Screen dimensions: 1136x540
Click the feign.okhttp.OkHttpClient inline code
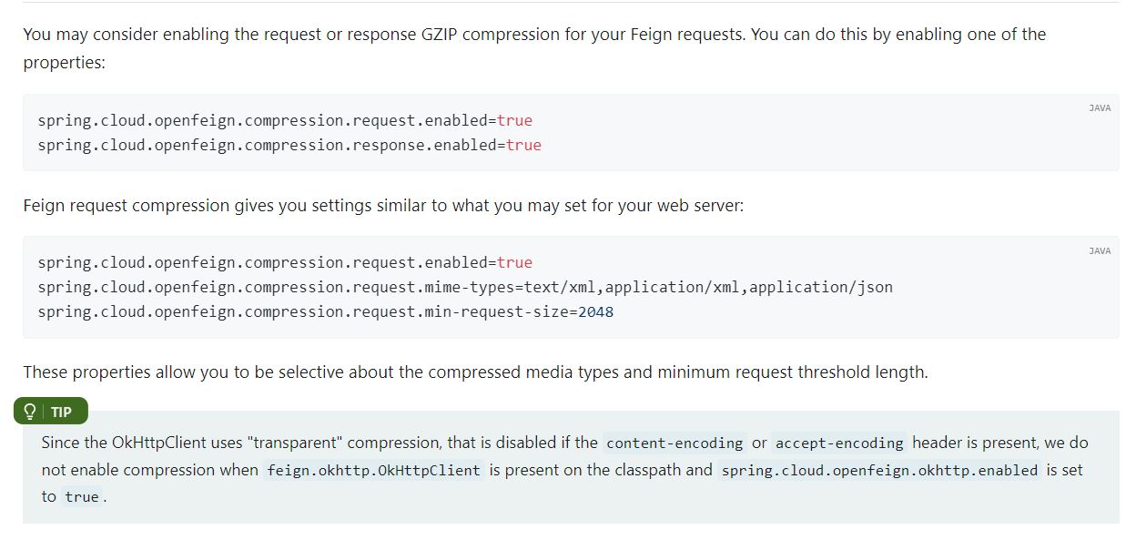click(373, 471)
